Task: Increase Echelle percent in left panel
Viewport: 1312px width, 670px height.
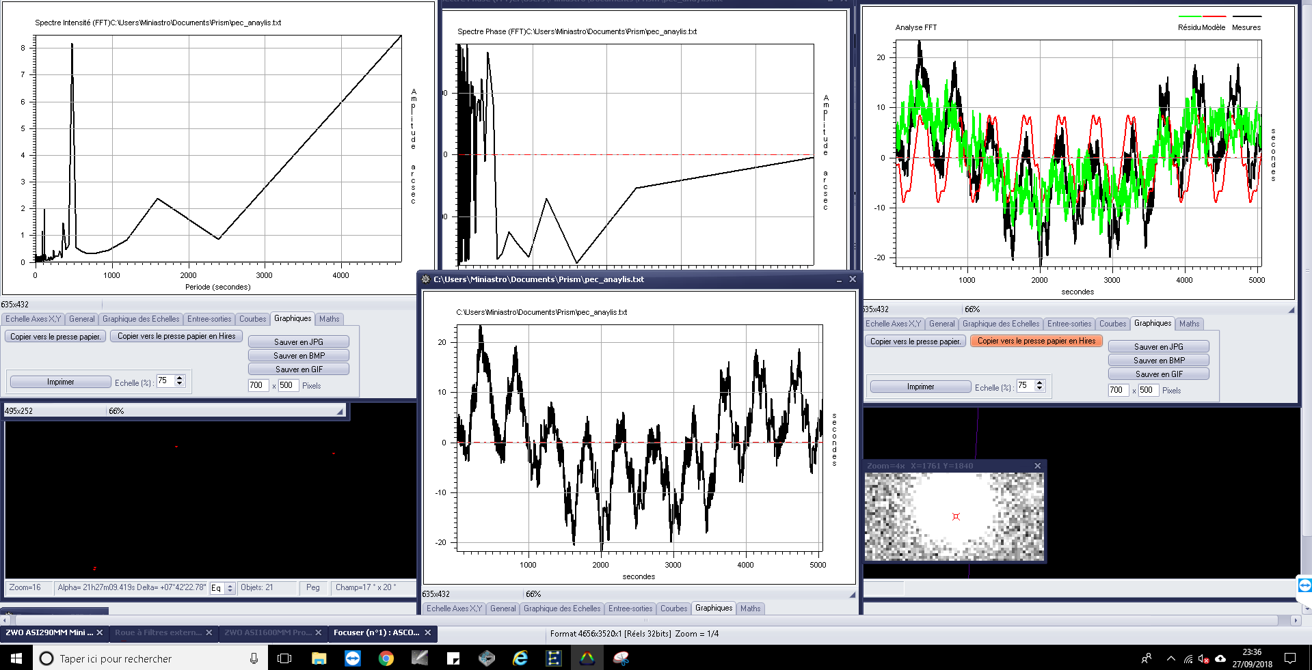Action: coord(180,378)
